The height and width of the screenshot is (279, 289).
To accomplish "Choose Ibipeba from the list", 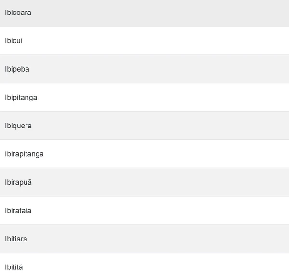I will [x=144, y=69].
